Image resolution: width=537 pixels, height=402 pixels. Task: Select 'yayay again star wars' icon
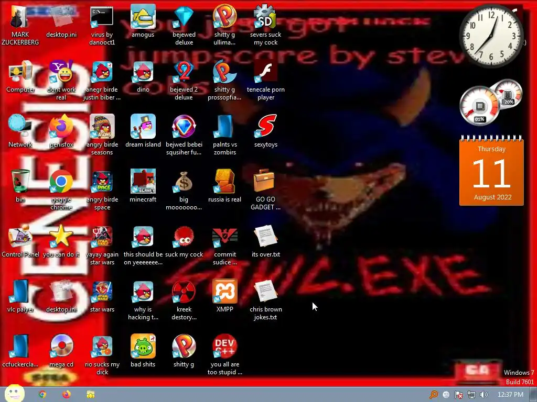tap(102, 245)
